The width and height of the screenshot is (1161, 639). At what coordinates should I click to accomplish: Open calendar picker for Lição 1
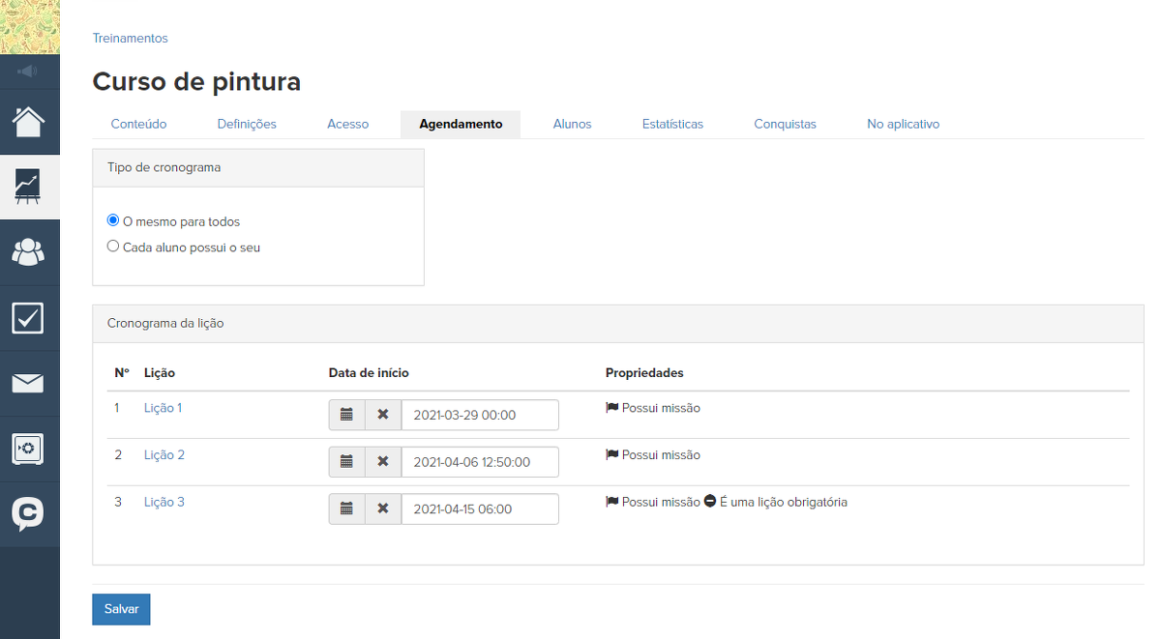tap(346, 415)
